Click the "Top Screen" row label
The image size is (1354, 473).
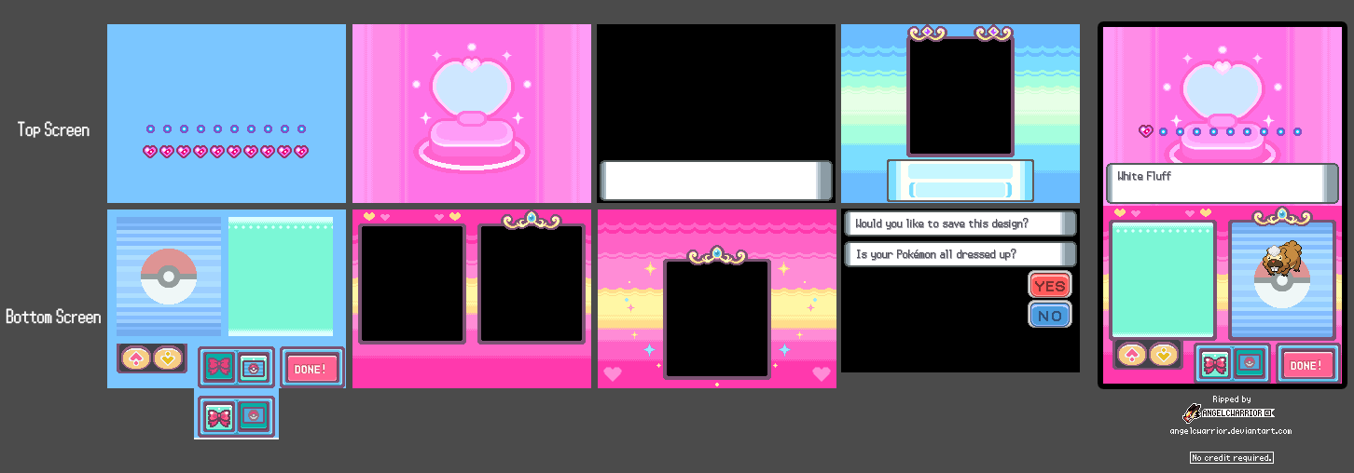pyautogui.click(x=54, y=129)
